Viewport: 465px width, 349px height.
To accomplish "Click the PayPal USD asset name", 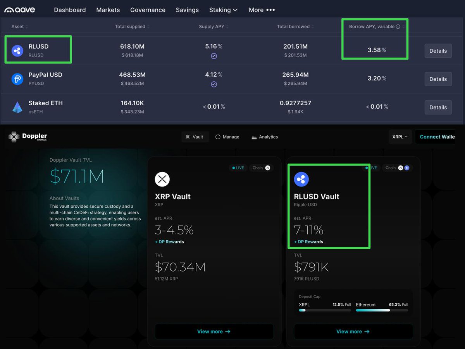I will point(45,75).
